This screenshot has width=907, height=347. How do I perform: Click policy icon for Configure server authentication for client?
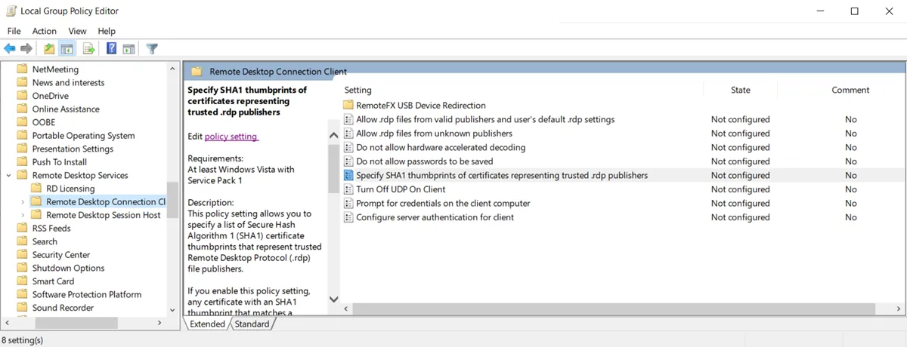[348, 217]
